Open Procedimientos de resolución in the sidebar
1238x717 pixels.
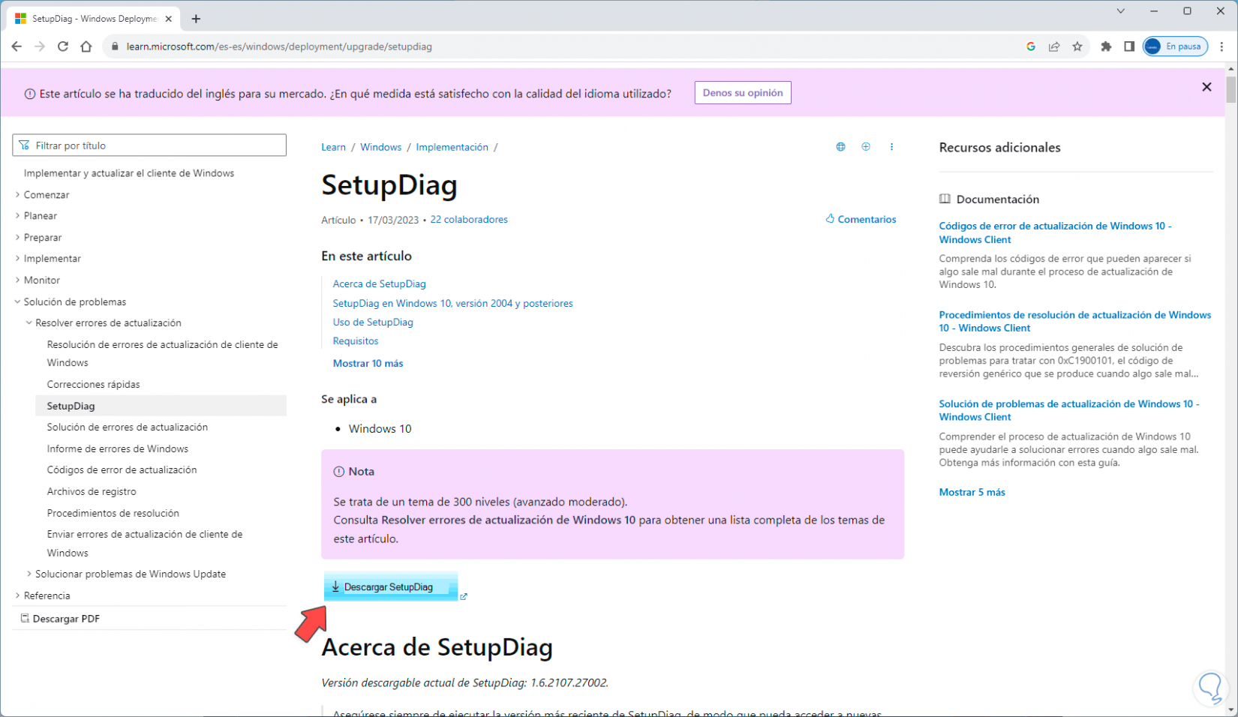[113, 514]
